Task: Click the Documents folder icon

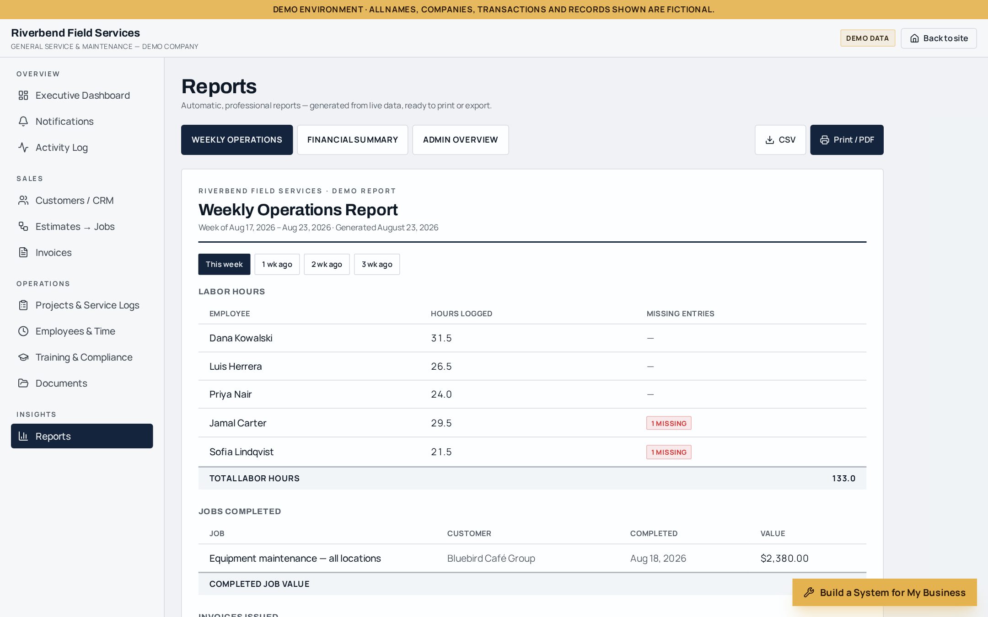Action: 23,383
